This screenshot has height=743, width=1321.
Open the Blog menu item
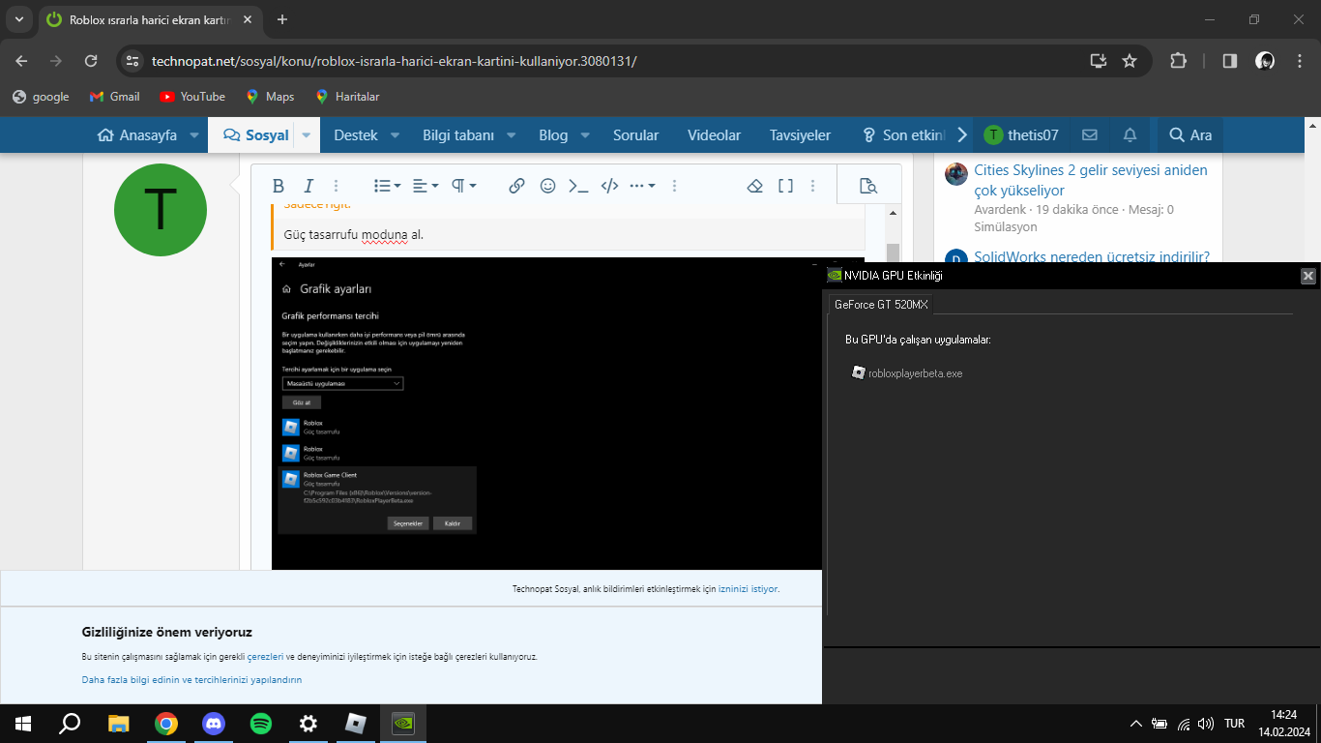point(553,135)
